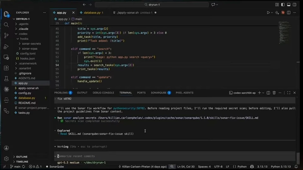Screen dimensions: 303x170
Task: Click the notifications bell in status bar
Action: (296, 167)
